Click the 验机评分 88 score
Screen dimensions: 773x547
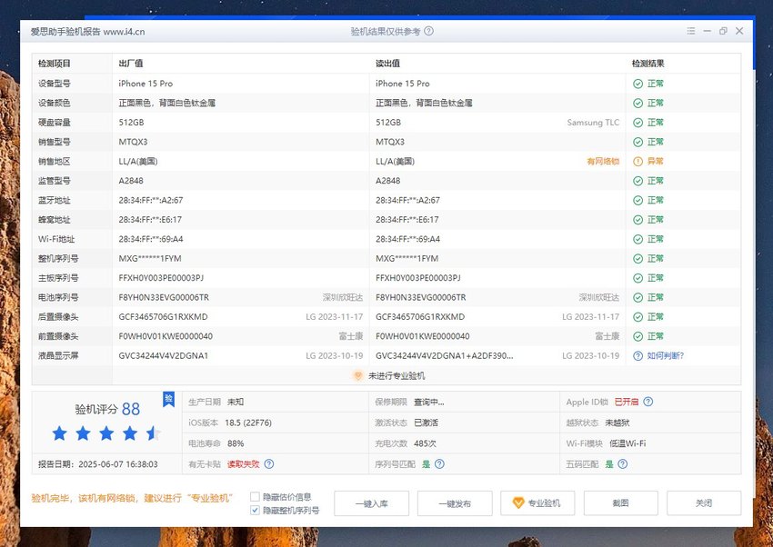[107, 409]
